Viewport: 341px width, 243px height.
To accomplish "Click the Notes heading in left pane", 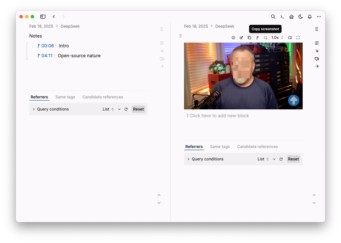I will (36, 36).
